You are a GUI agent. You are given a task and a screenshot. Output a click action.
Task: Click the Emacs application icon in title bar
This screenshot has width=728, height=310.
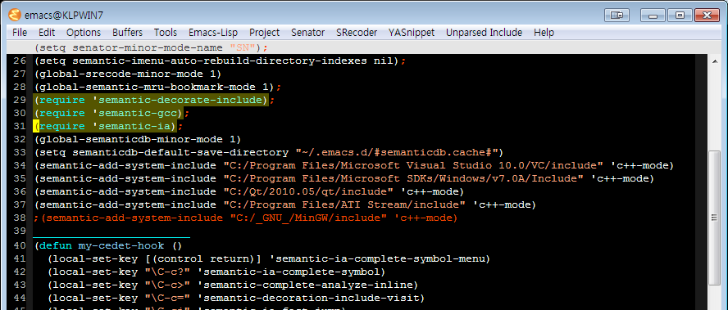[15, 16]
